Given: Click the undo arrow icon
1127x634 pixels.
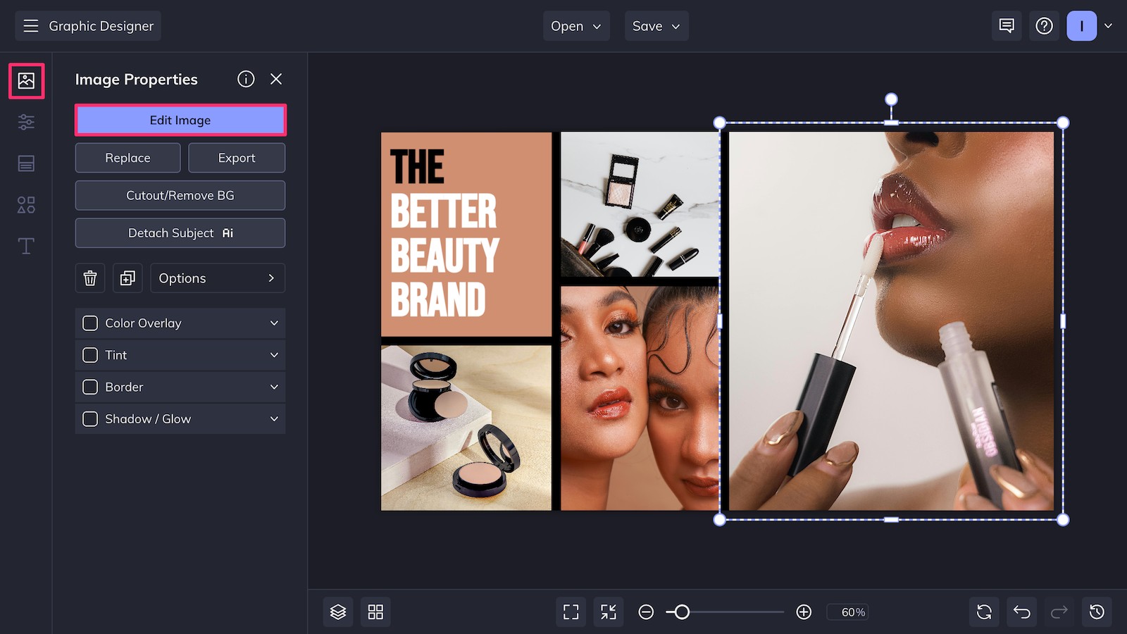Looking at the screenshot, I should coord(1021,611).
